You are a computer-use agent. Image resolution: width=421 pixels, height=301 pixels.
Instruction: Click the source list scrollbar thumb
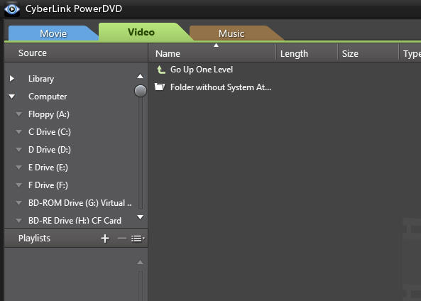(141, 91)
